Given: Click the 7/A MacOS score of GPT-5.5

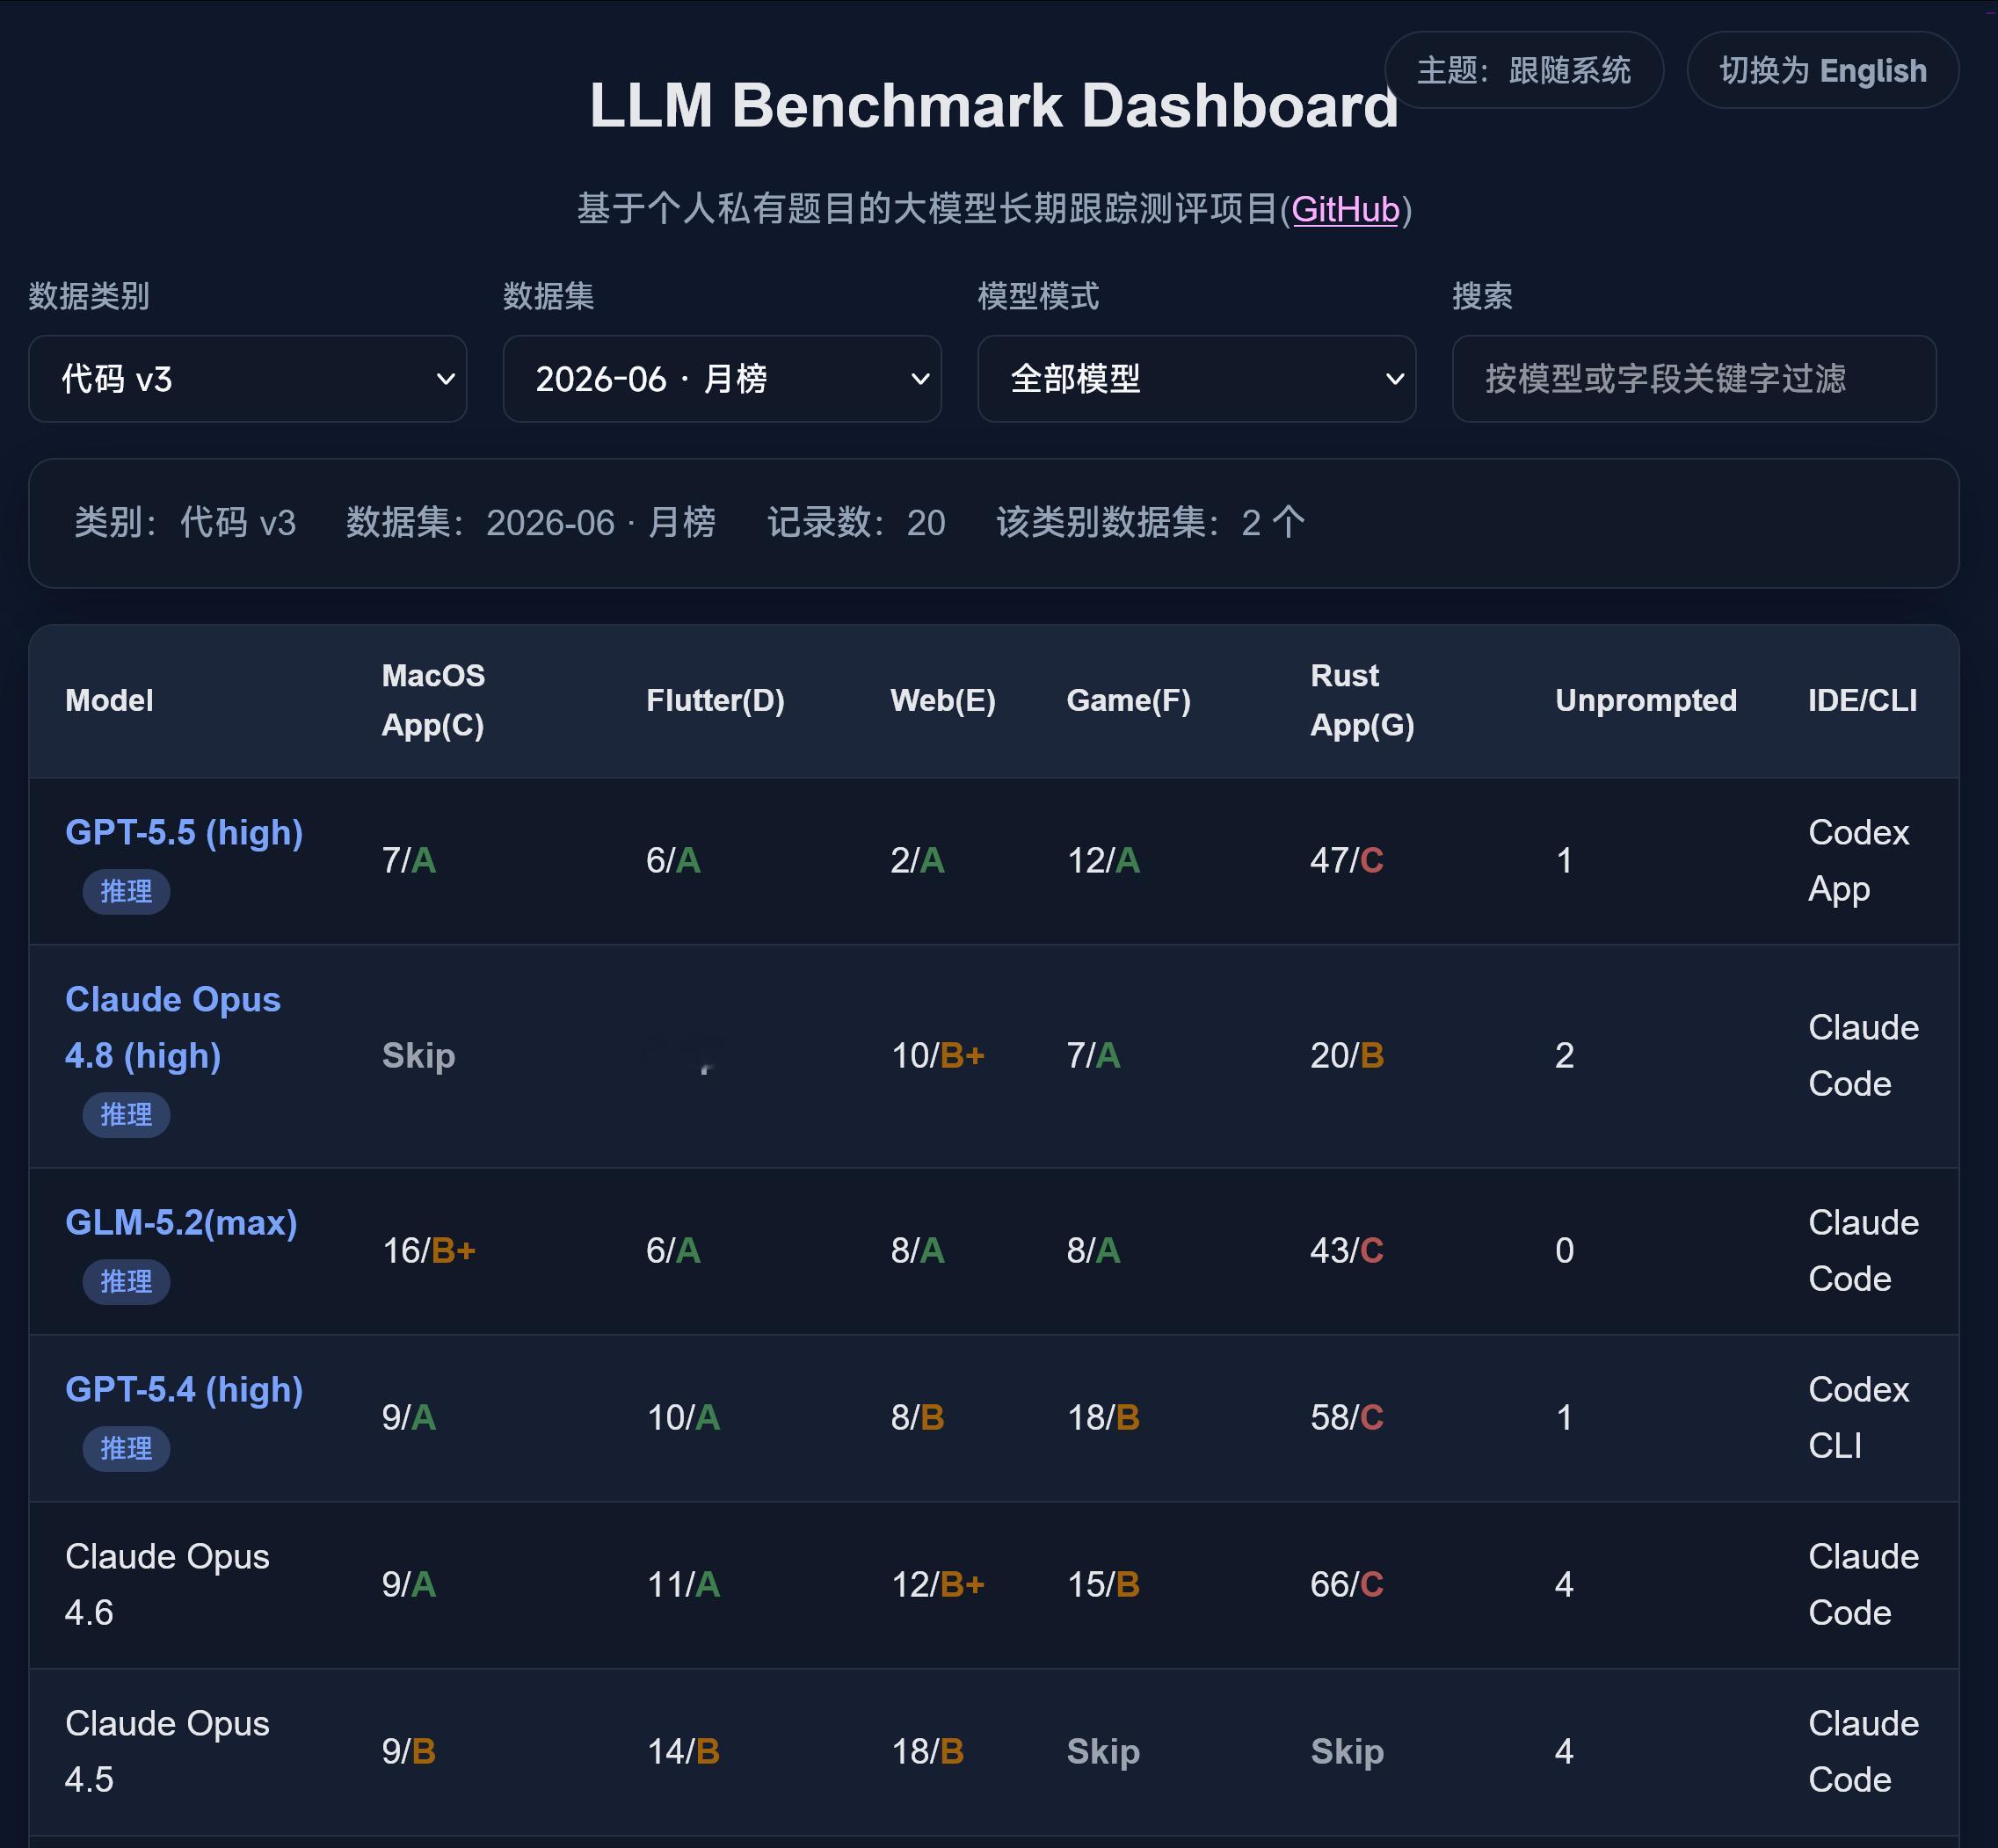Looking at the screenshot, I should point(408,861).
